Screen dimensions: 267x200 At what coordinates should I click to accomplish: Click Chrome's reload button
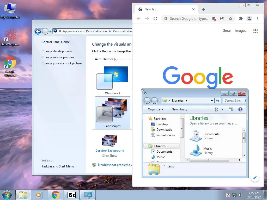[155, 18]
